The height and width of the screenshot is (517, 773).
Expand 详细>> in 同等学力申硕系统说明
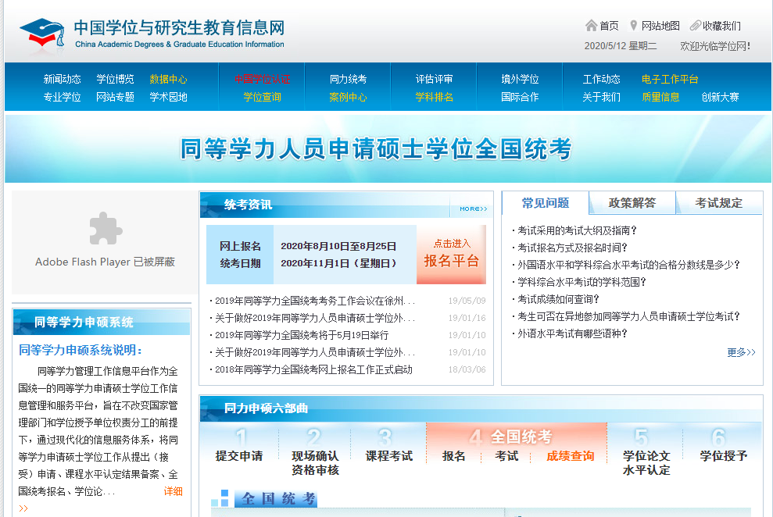[x=173, y=491]
